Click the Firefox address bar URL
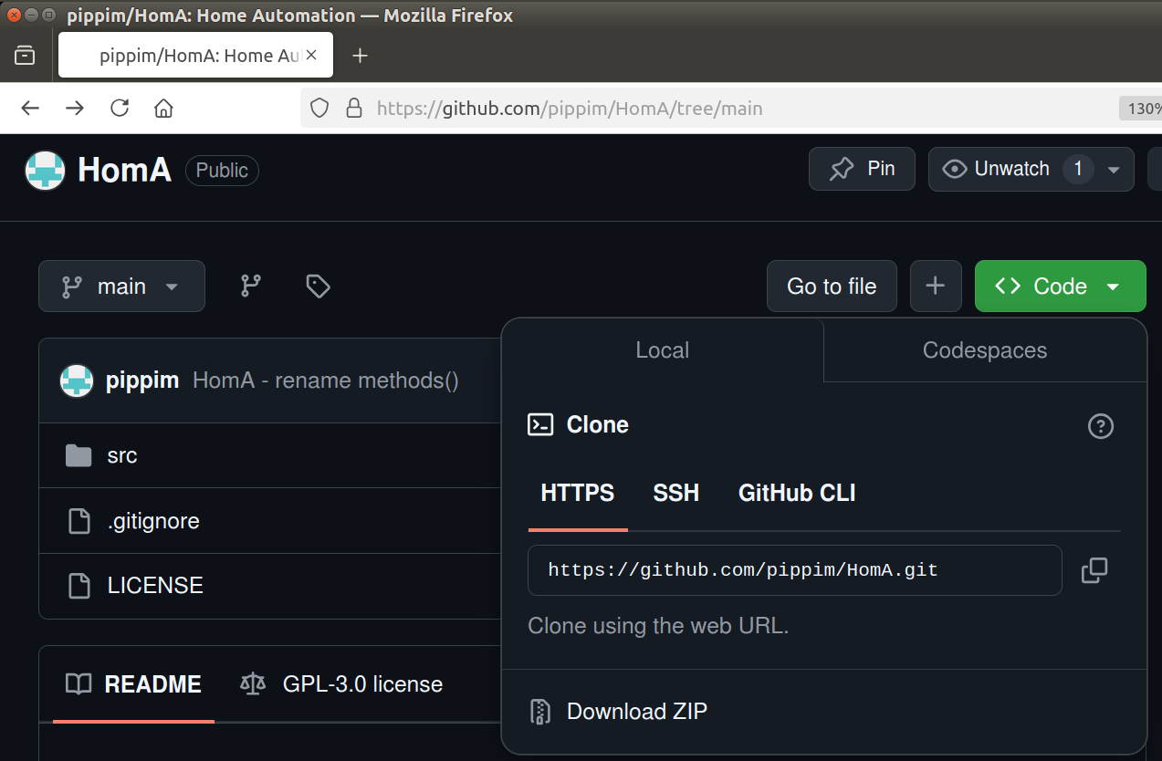The height and width of the screenshot is (761, 1162). pos(570,109)
